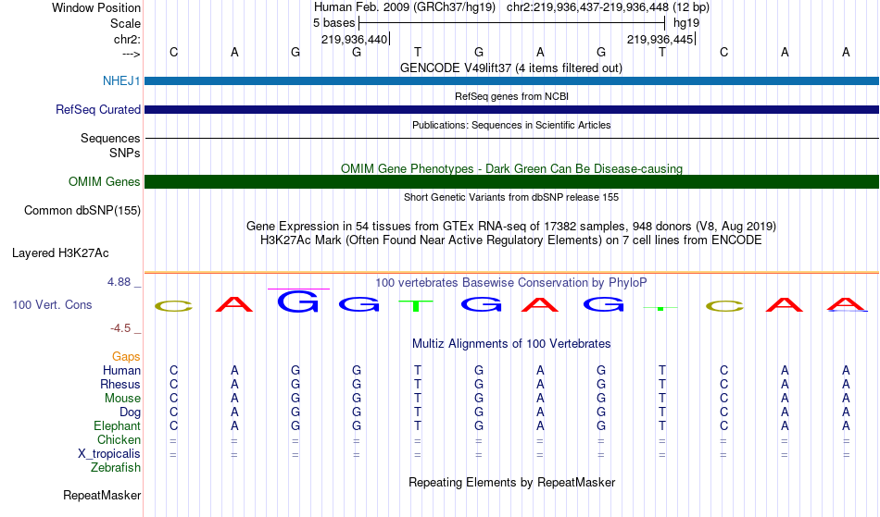Click the Dog species row label
880x517 pixels.
pyautogui.click(x=130, y=412)
